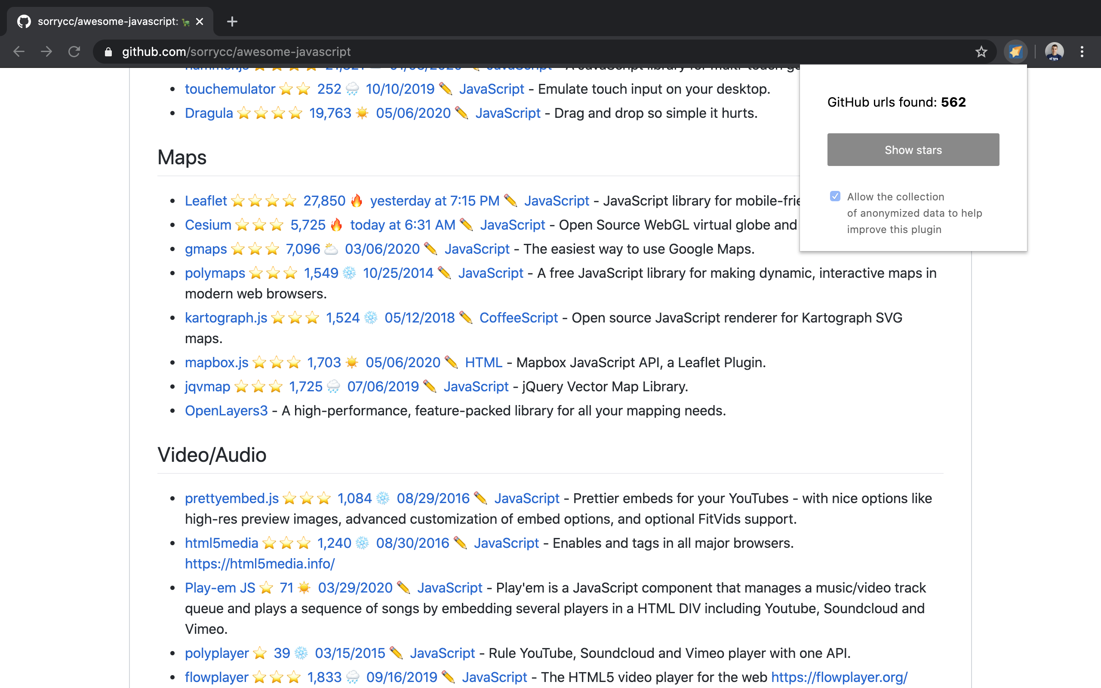1101x688 pixels.
Task: Follow the html5media.info link
Action: [259, 563]
